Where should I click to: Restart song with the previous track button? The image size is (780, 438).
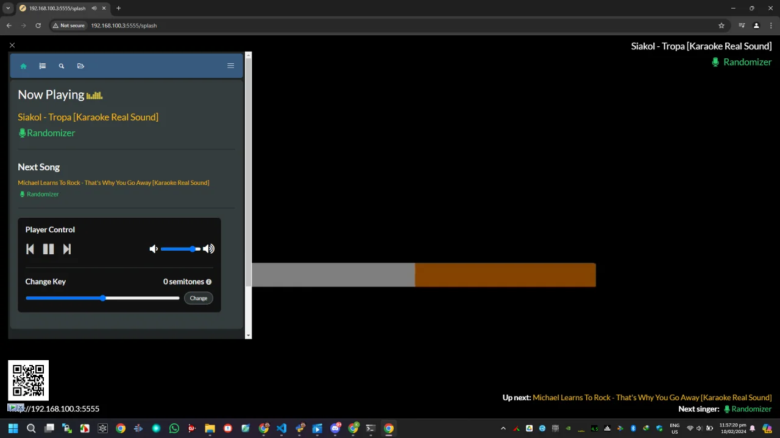(30, 249)
